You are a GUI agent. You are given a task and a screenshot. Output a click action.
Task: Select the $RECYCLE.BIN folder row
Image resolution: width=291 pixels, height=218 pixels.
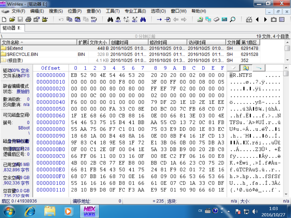tap(130, 54)
